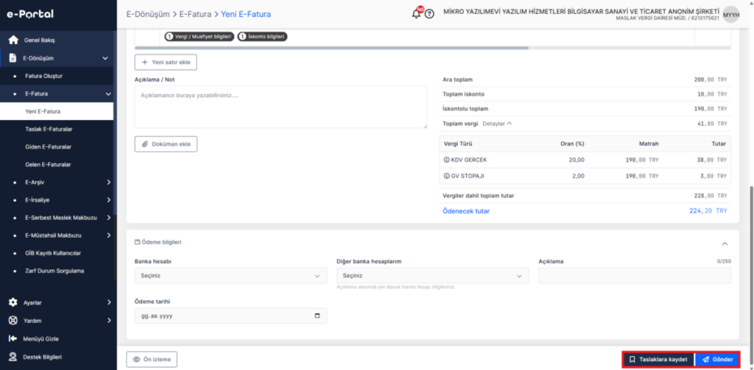Click the notification bell icon
The height and width of the screenshot is (370, 754).
click(x=417, y=13)
